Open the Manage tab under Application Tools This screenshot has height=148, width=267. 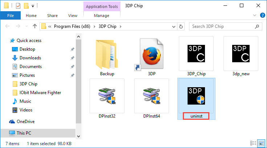point(102,16)
